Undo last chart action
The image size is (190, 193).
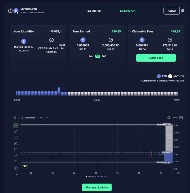(41, 118)
